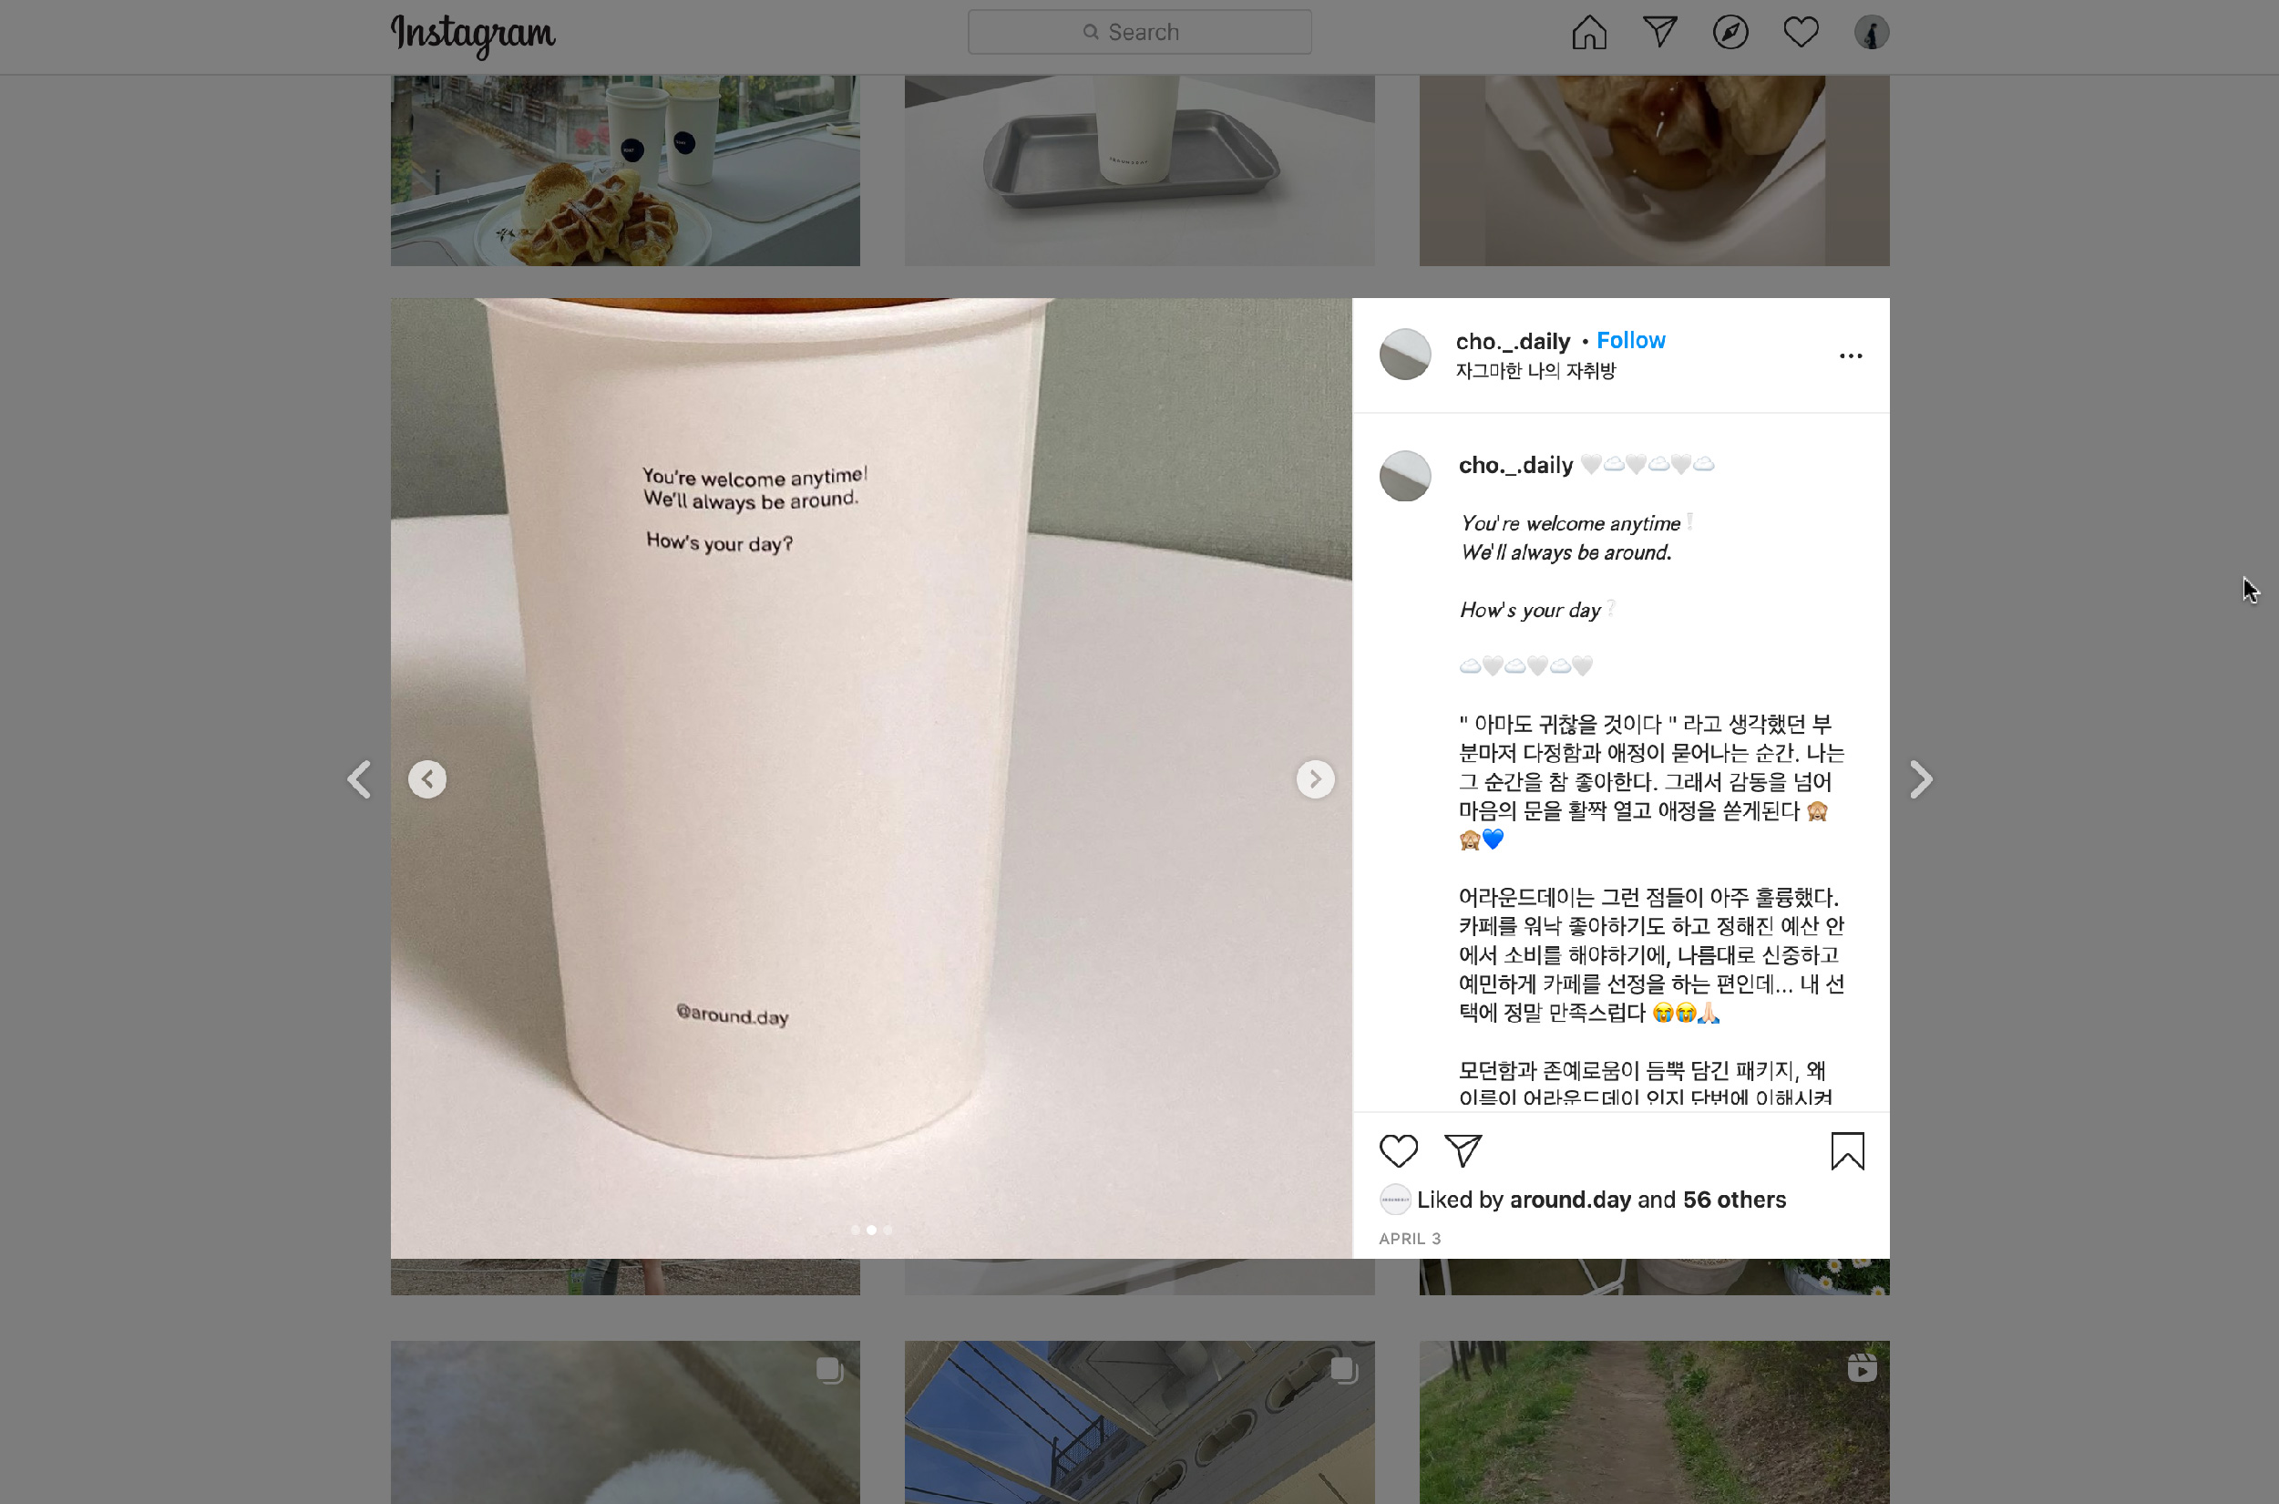Screen dimensions: 2279x1504
Task: Click the Instagram logo
Action: point(473,35)
